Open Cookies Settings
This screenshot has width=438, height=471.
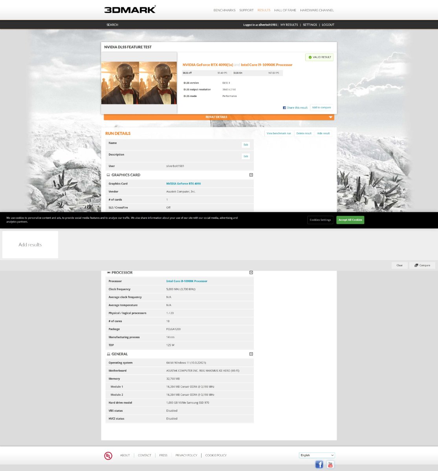coord(320,220)
